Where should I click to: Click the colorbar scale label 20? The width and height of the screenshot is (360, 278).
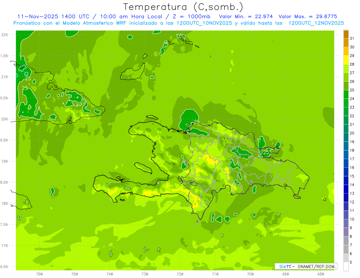352,133
